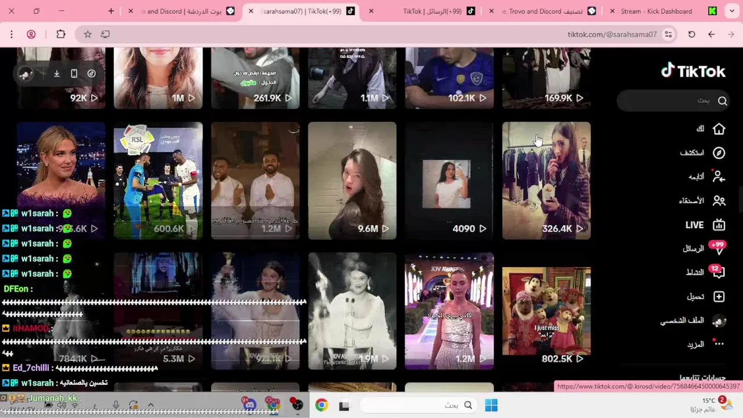Click chat username DFEon
The width and height of the screenshot is (743, 418).
coord(16,289)
